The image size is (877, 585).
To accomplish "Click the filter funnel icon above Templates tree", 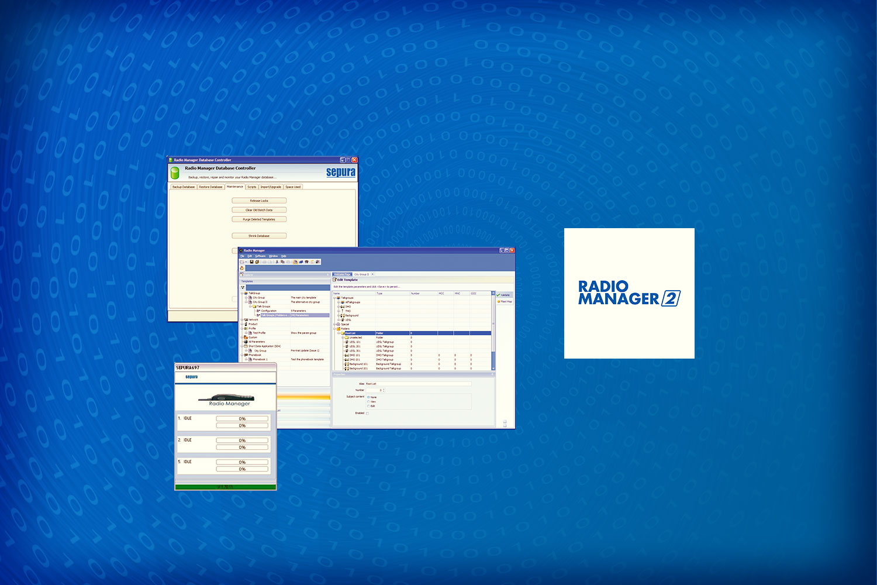I will 243,287.
